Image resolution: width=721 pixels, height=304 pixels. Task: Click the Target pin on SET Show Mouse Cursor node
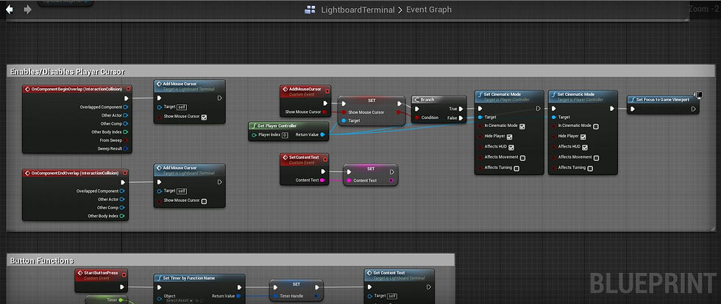pos(343,120)
